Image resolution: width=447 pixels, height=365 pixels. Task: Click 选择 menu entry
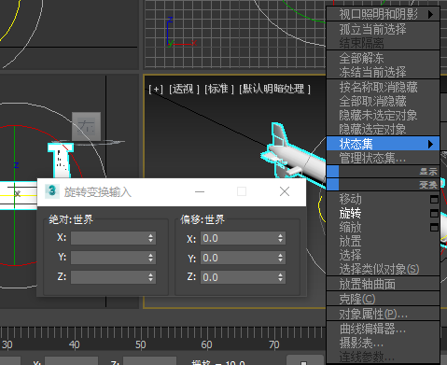pyautogui.click(x=383, y=255)
